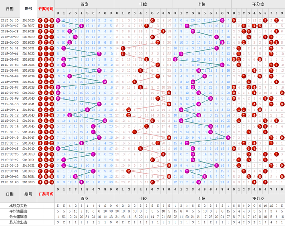Click the 日期 header at the top
285x226 pixels.
coord(10,9)
